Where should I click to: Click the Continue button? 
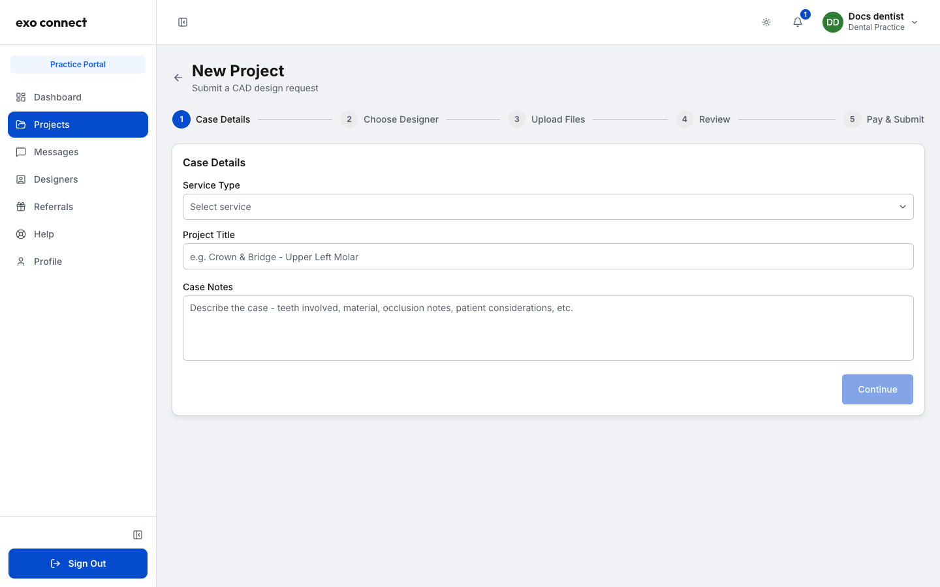tap(877, 389)
